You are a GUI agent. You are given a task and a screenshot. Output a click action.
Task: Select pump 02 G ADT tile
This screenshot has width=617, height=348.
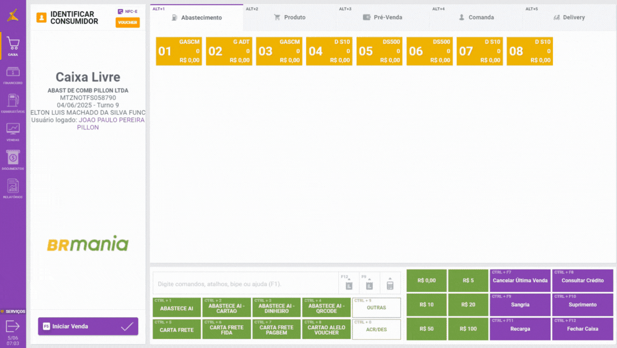[229, 51]
